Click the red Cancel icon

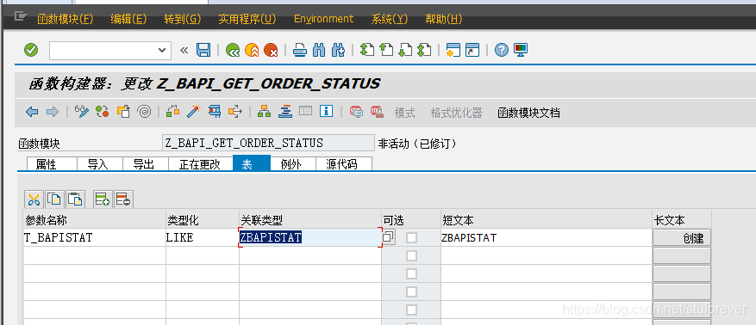point(271,50)
